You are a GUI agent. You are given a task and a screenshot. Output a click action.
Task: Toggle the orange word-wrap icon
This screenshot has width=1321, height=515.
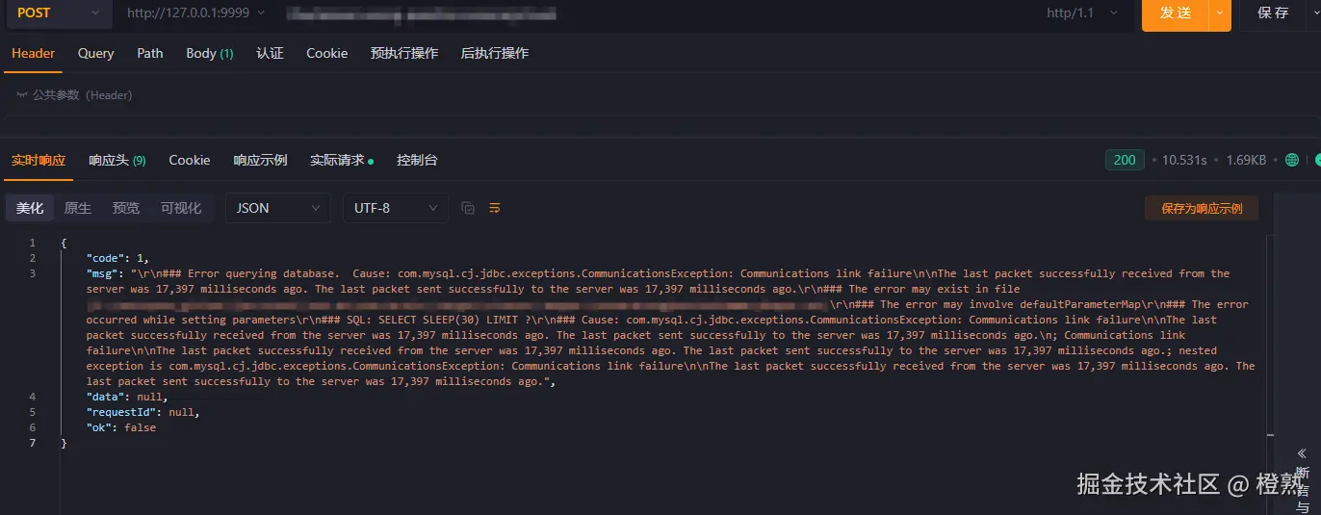point(495,208)
